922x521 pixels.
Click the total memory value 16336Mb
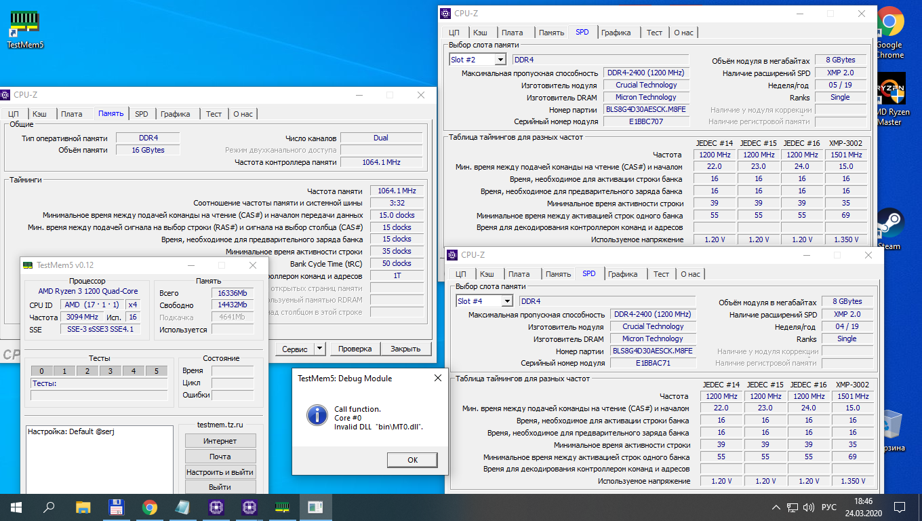[x=232, y=293]
